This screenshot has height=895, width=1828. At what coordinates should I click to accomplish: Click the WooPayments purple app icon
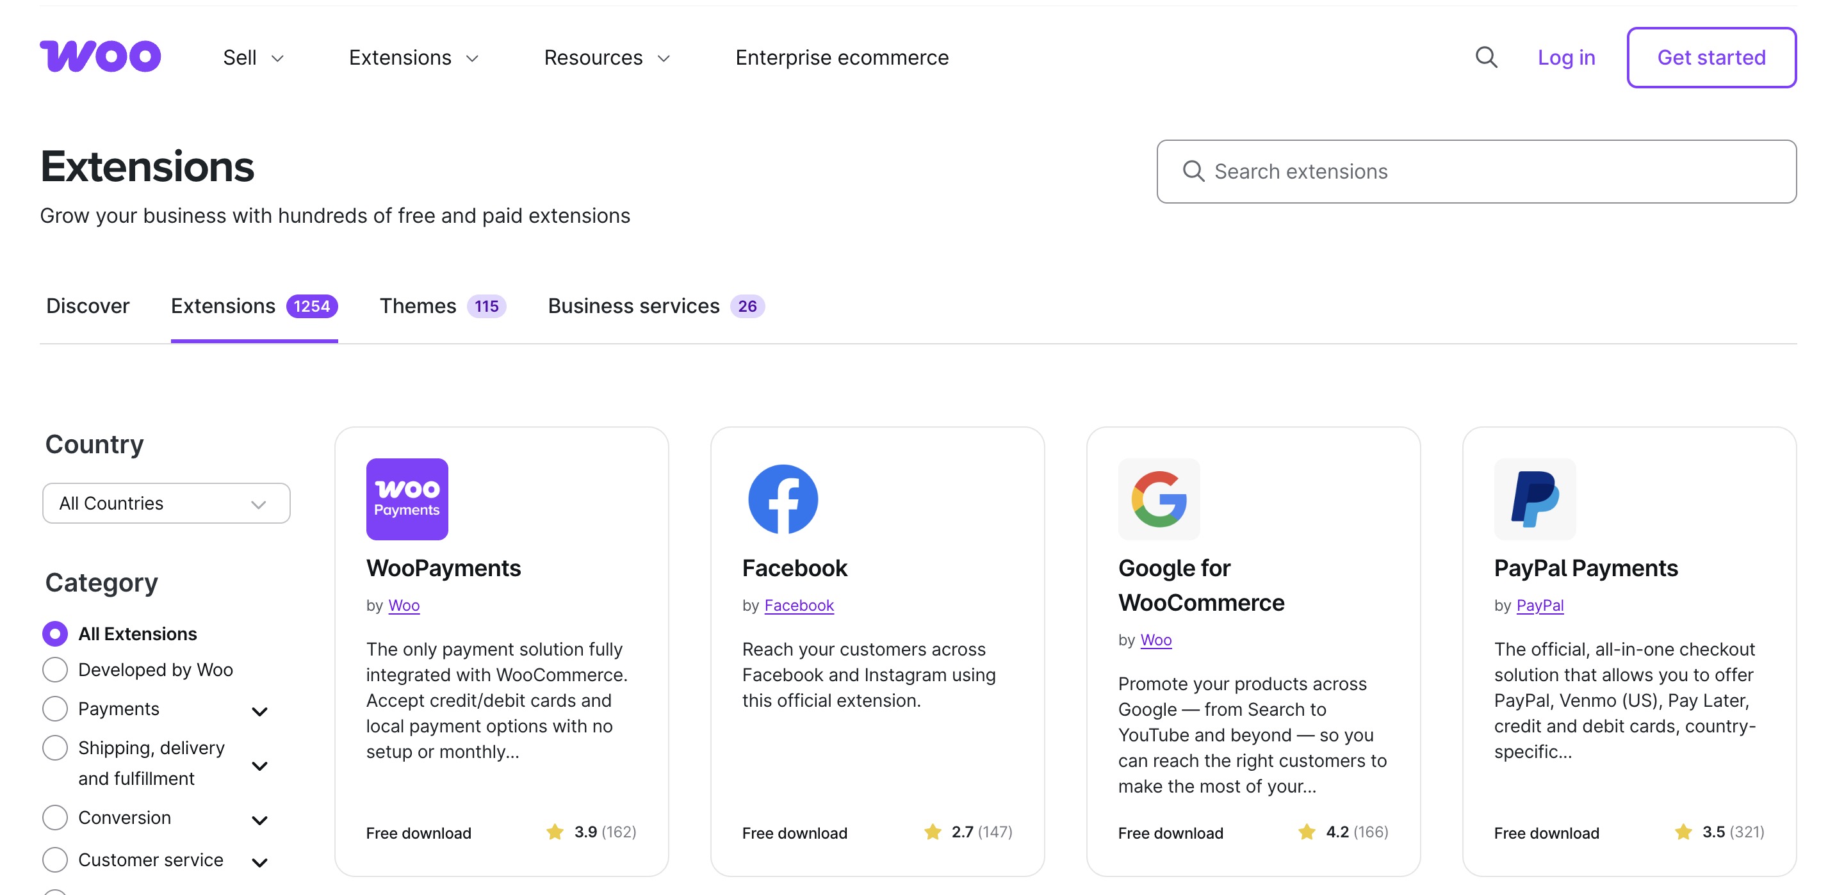coord(407,499)
